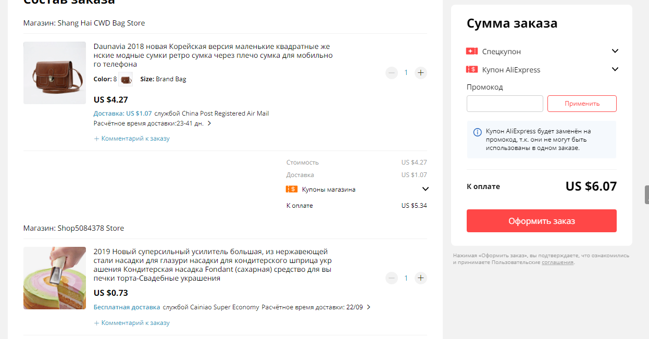Increase quantity of the Daunavia bag

tap(421, 73)
